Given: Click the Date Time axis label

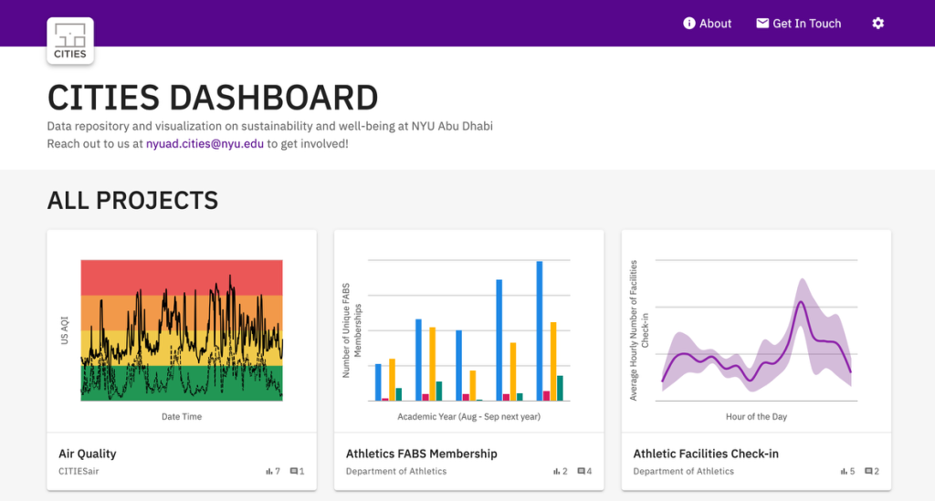Looking at the screenshot, I should (182, 416).
